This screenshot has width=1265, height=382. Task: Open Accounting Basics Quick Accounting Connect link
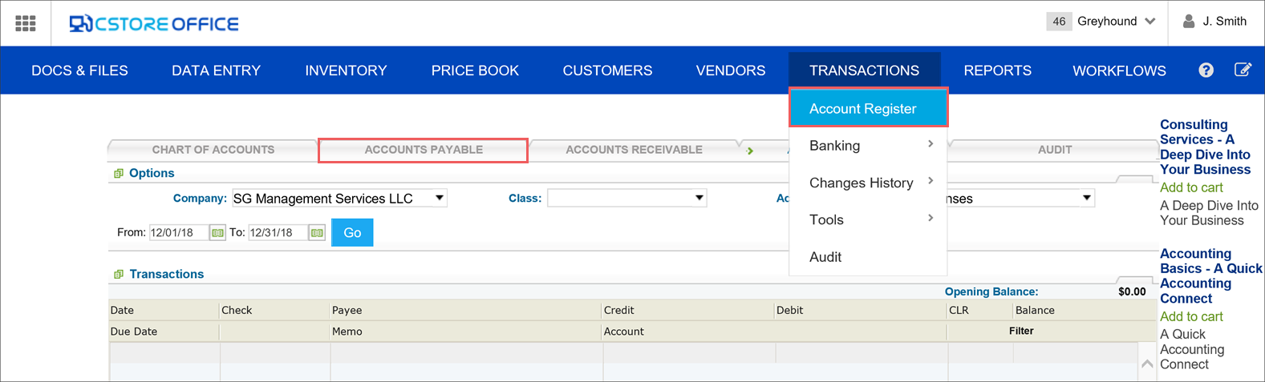pyautogui.click(x=1210, y=276)
